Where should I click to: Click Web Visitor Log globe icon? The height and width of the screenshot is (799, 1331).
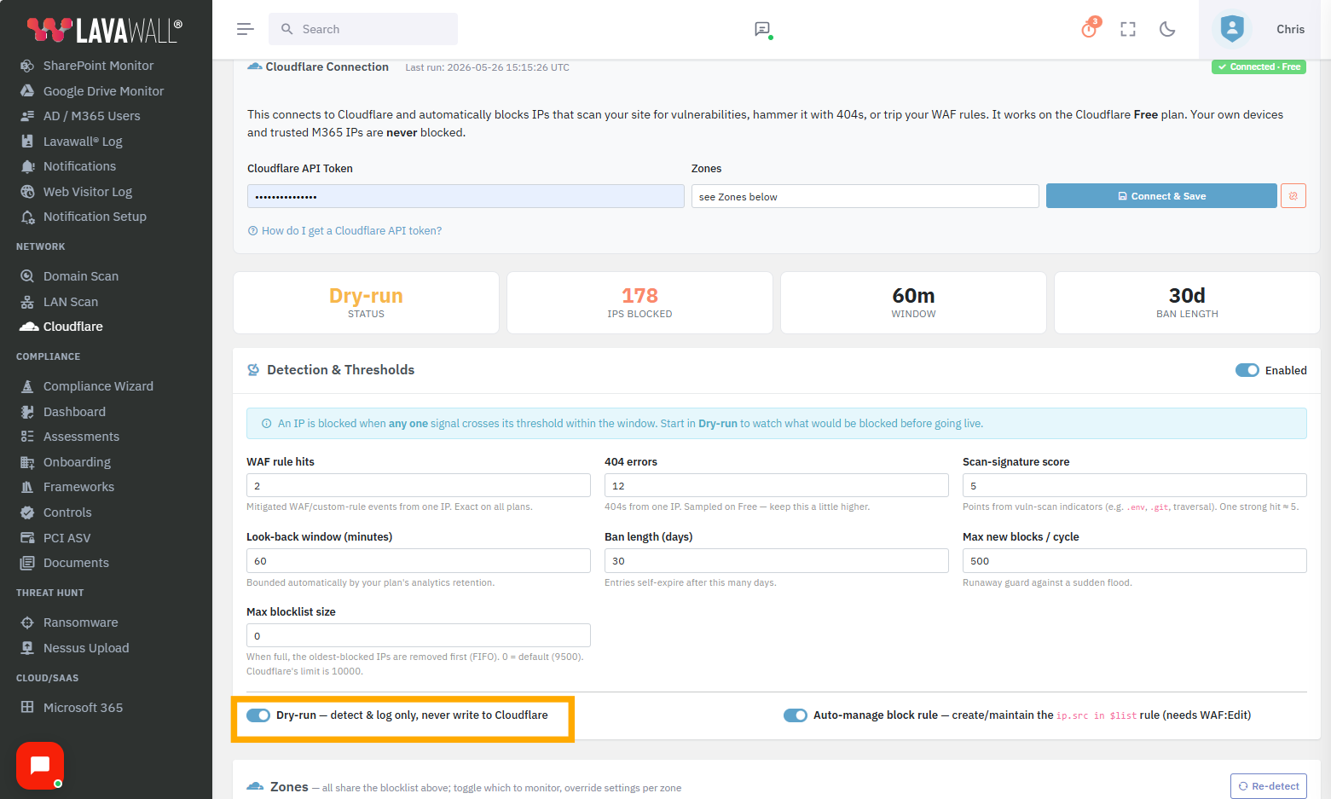tap(27, 192)
